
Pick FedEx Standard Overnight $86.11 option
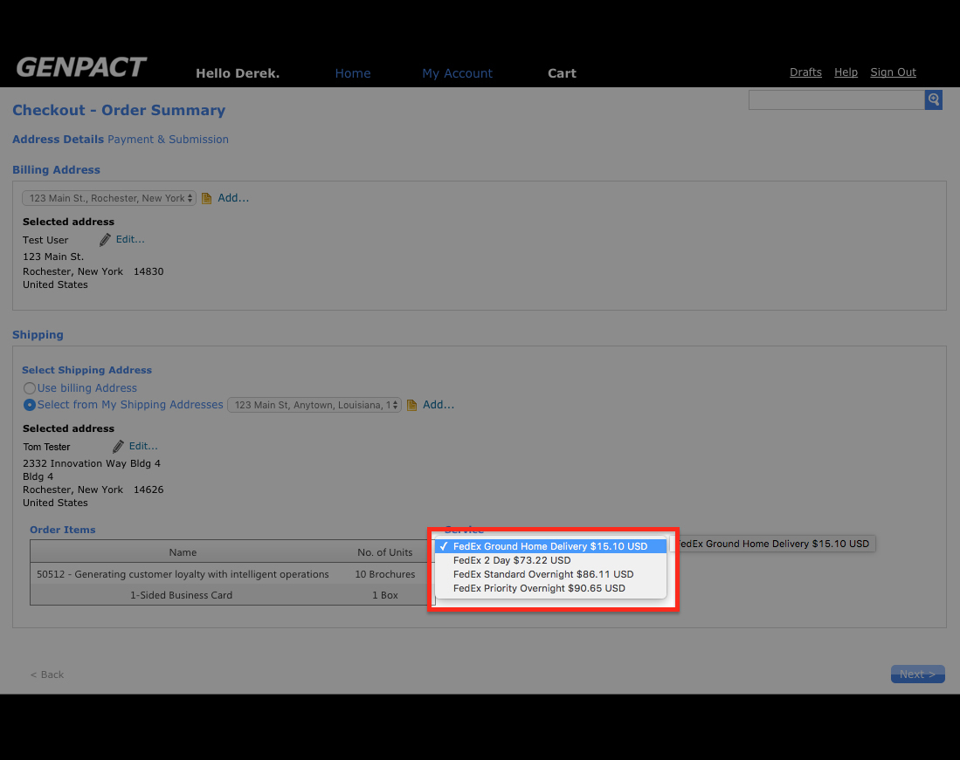(x=542, y=574)
